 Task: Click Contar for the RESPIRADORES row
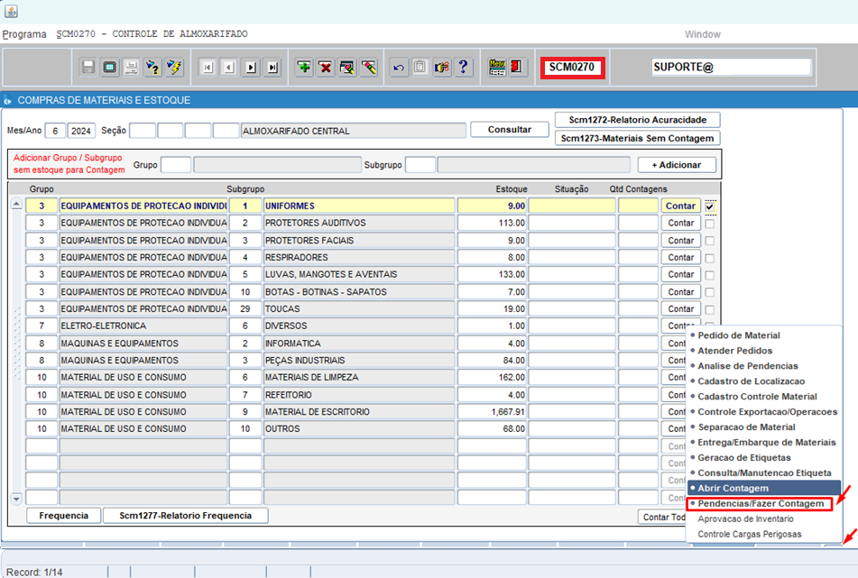pyautogui.click(x=680, y=258)
